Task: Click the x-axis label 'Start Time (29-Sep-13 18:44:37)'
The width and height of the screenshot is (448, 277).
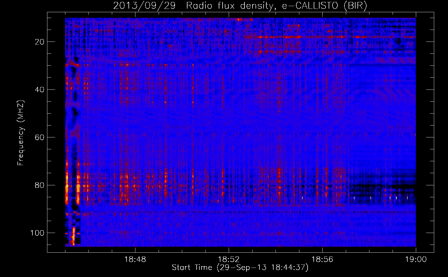Action: coord(240,268)
